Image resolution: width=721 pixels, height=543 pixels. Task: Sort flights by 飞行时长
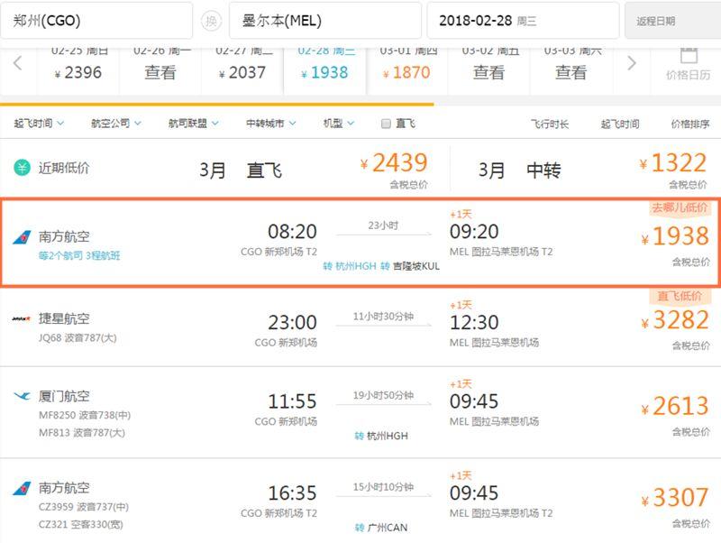549,124
